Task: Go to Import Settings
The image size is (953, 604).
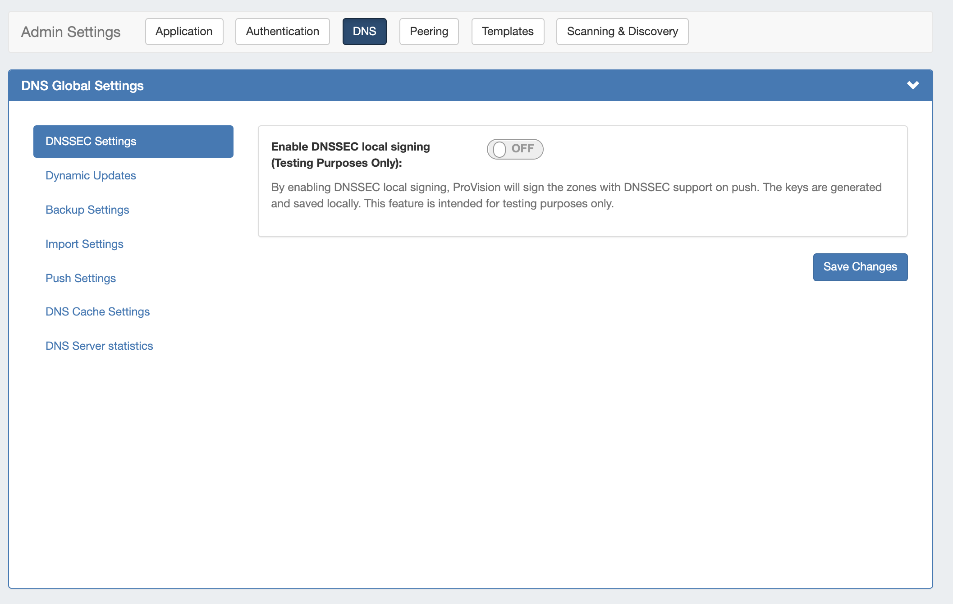Action: tap(84, 244)
